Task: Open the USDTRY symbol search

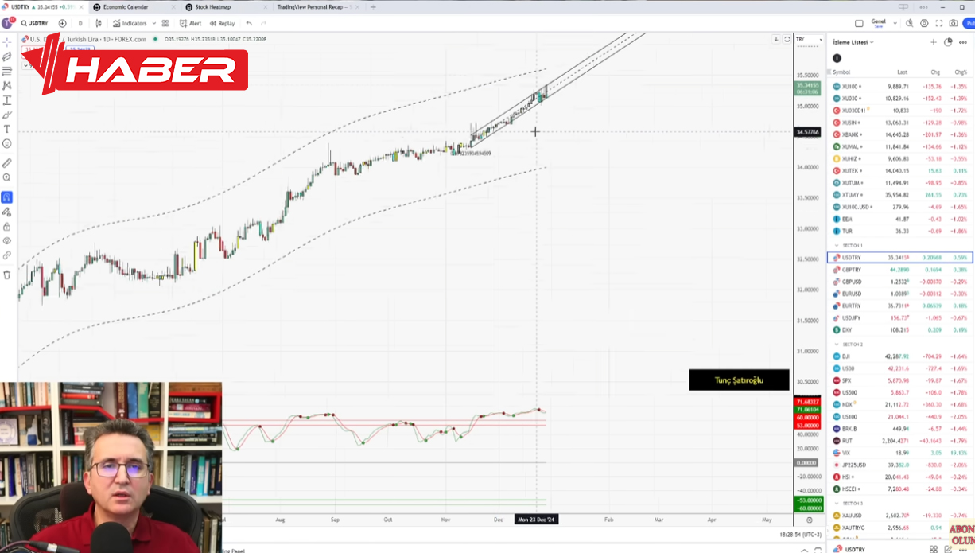Action: [x=35, y=23]
